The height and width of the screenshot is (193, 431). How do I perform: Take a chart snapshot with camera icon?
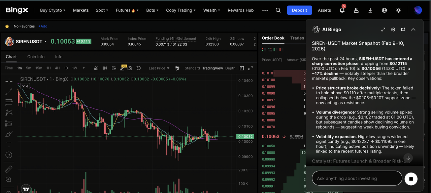(130, 68)
